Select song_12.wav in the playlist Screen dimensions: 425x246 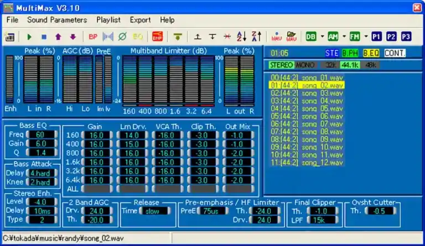[x=307, y=163]
